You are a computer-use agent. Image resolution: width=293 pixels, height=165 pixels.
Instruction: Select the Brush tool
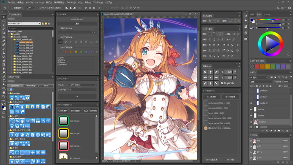(x=3, y=49)
